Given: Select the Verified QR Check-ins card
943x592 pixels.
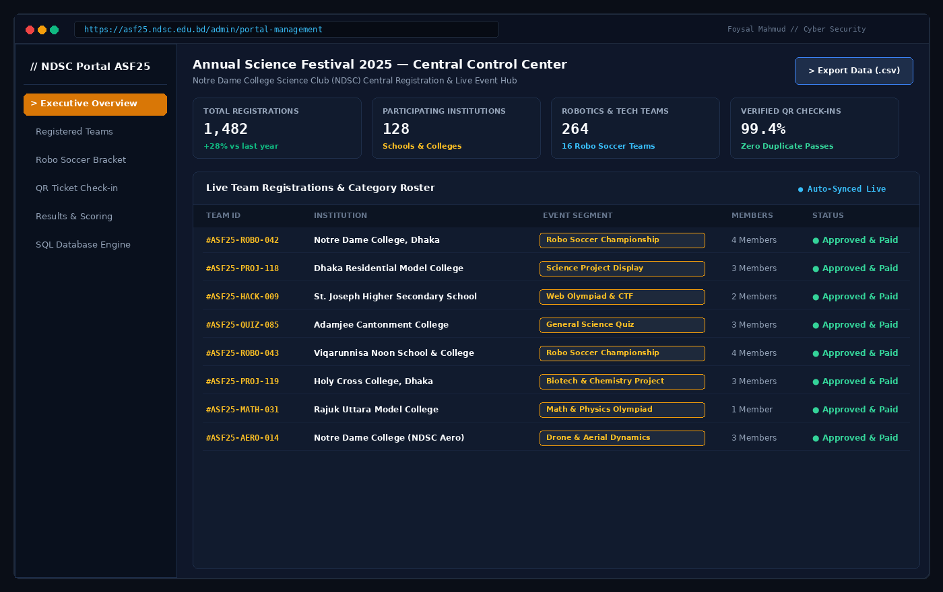Looking at the screenshot, I should pyautogui.click(x=814, y=128).
